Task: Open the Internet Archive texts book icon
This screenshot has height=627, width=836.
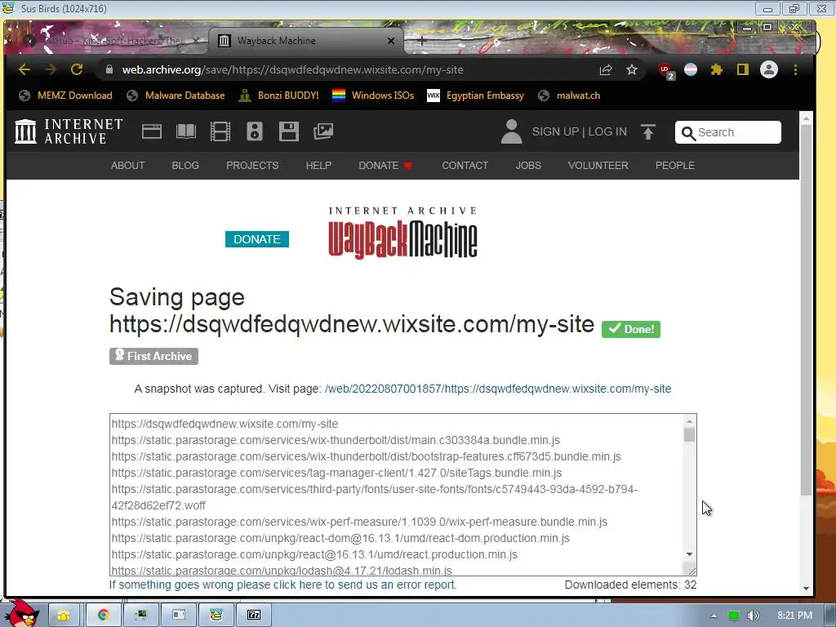Action: pyautogui.click(x=186, y=131)
